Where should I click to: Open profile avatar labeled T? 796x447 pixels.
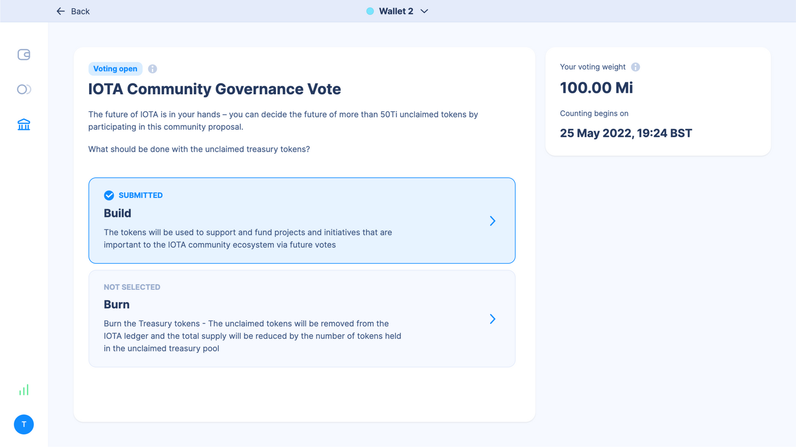tap(24, 425)
